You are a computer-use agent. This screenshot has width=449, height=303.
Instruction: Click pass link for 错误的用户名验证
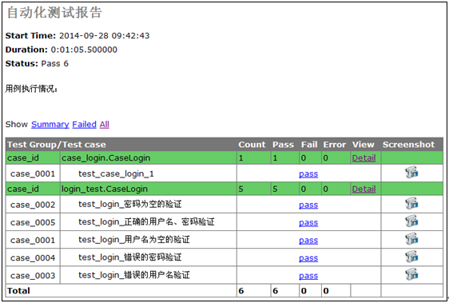tap(308, 276)
